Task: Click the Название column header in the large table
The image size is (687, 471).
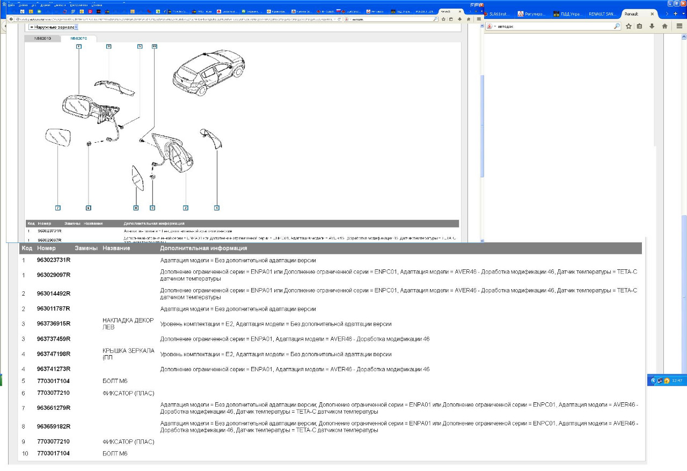Action: (x=116, y=248)
